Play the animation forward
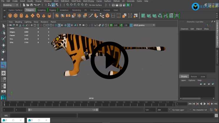This screenshot has height=123, width=219. click(x=205, y=104)
